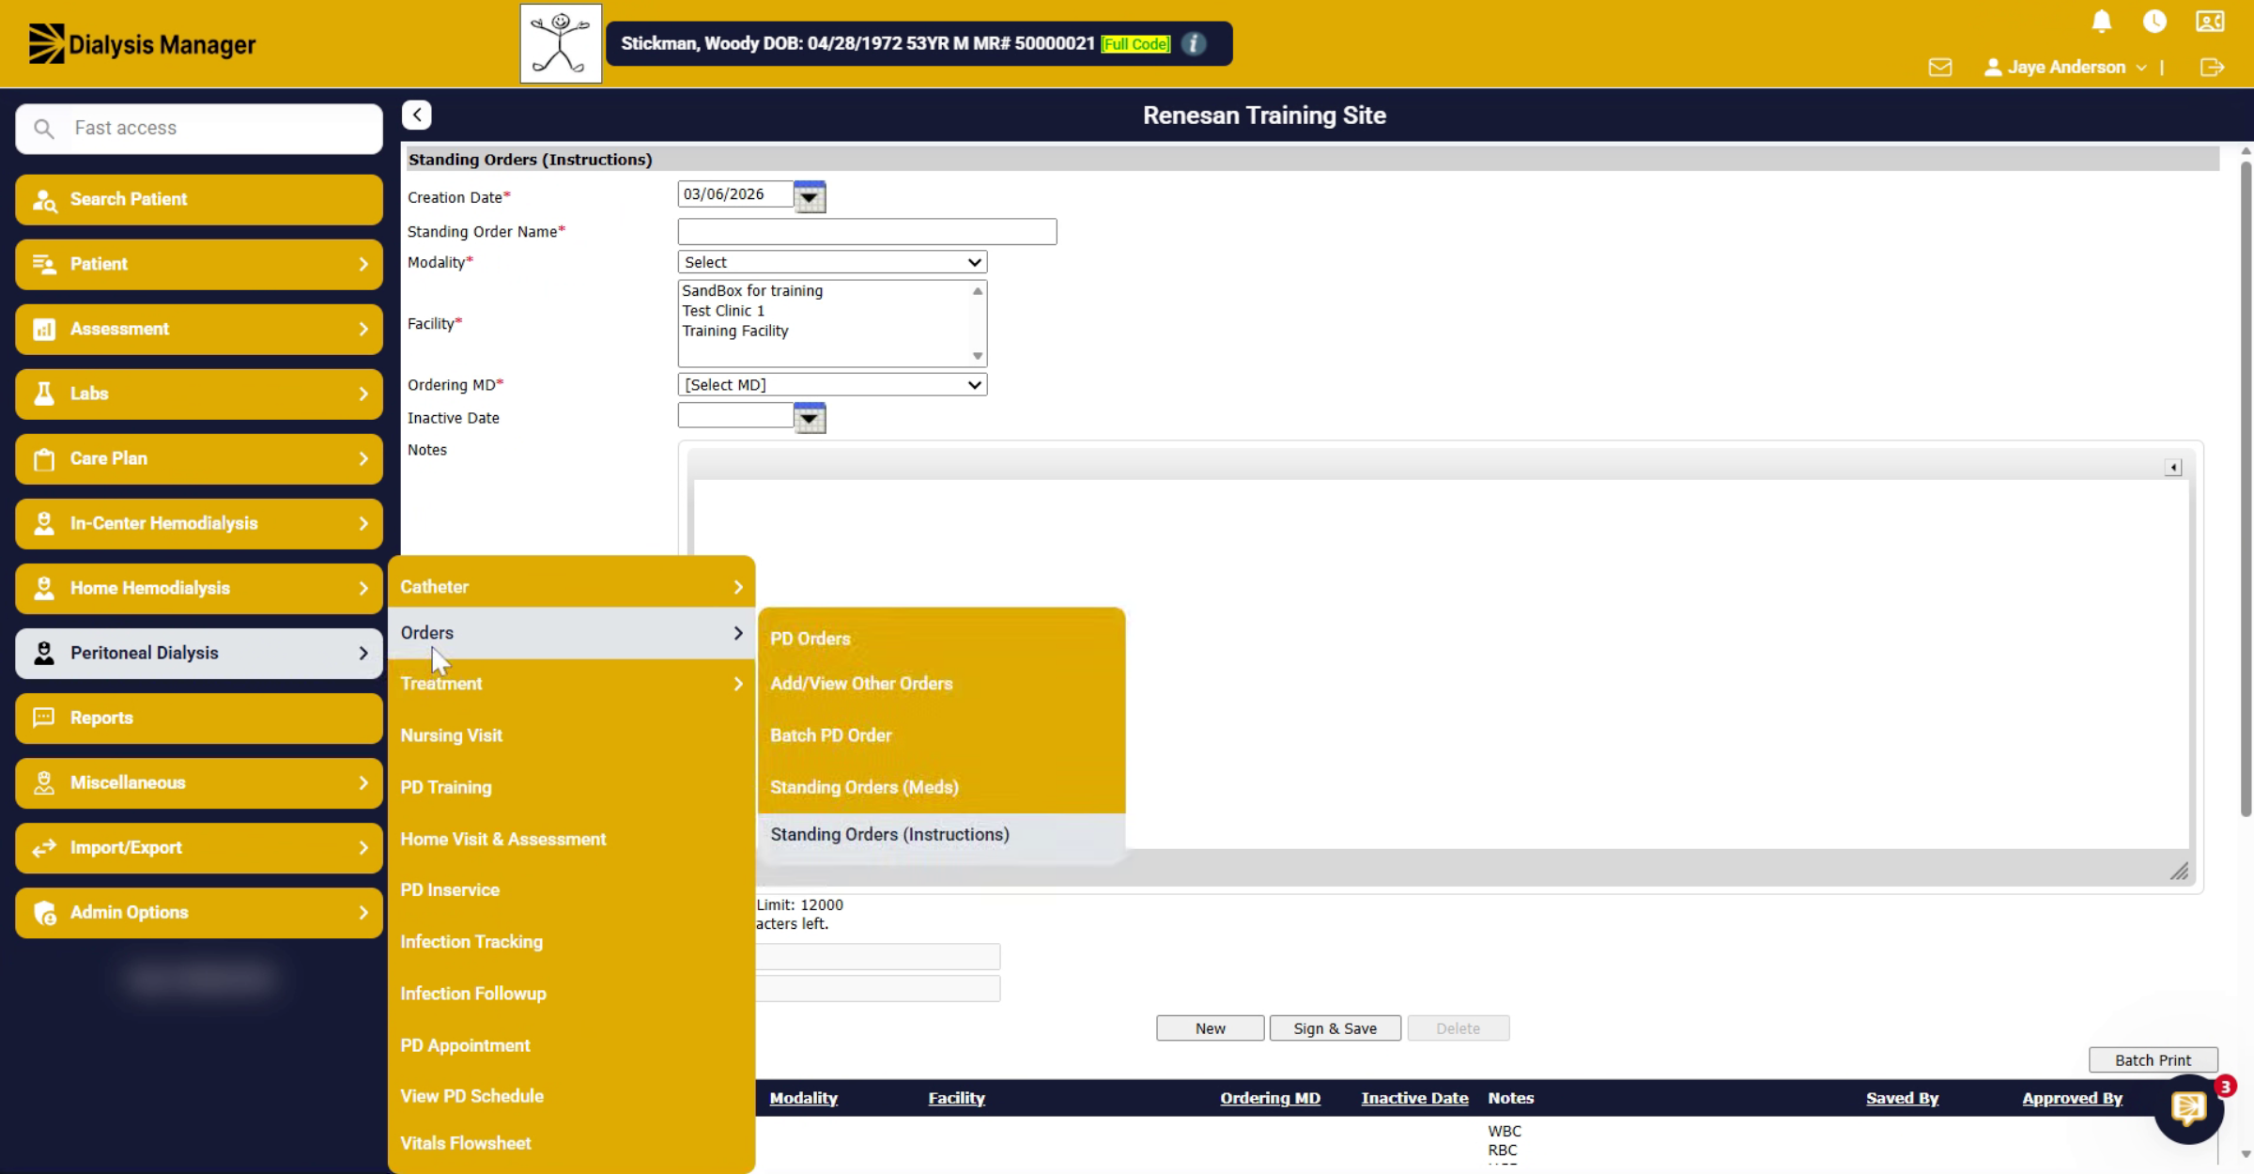This screenshot has width=2254, height=1174.
Task: Open the Modality dropdown
Action: (x=832, y=262)
